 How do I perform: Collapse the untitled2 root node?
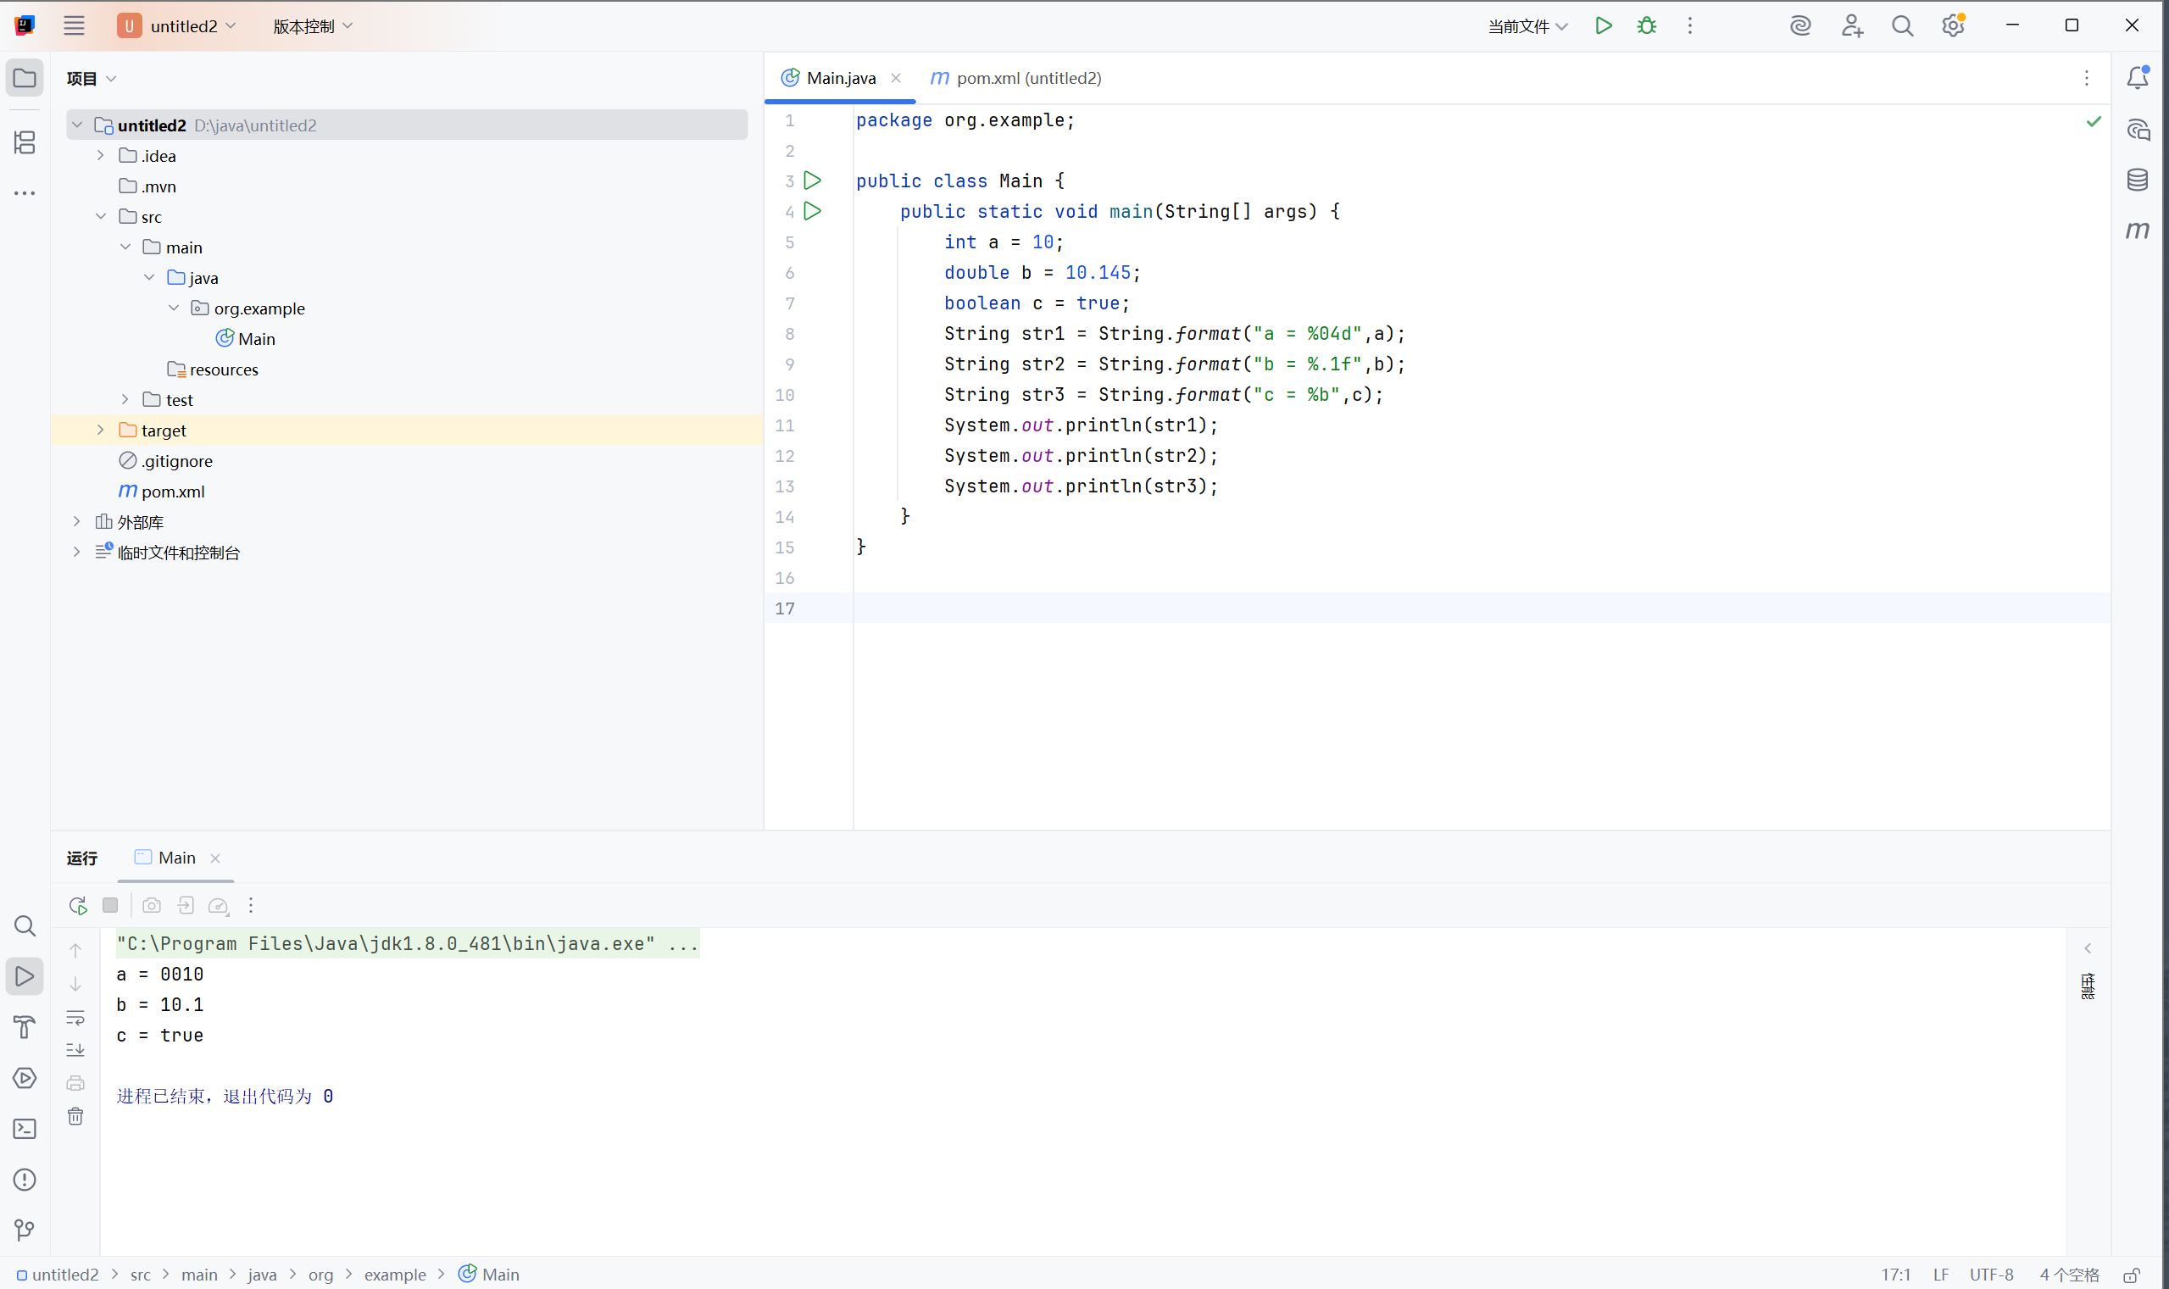pos(77,125)
